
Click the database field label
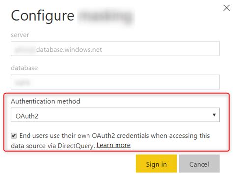coord(25,68)
